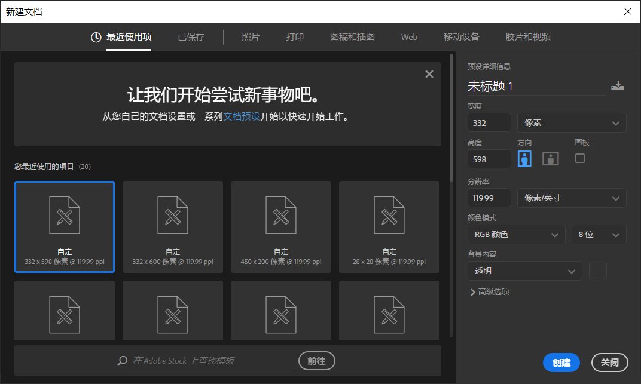Viewport: 641px width, 384px height.
Task: Follow the 文档预设 link
Action: (242, 117)
